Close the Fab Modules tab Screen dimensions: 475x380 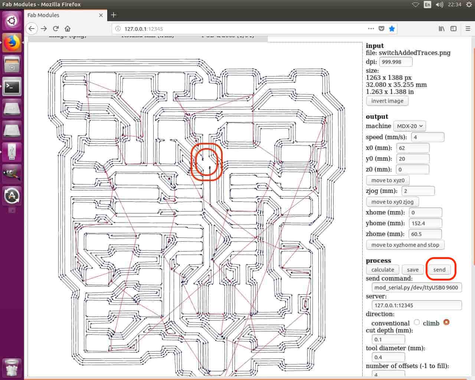[101, 15]
